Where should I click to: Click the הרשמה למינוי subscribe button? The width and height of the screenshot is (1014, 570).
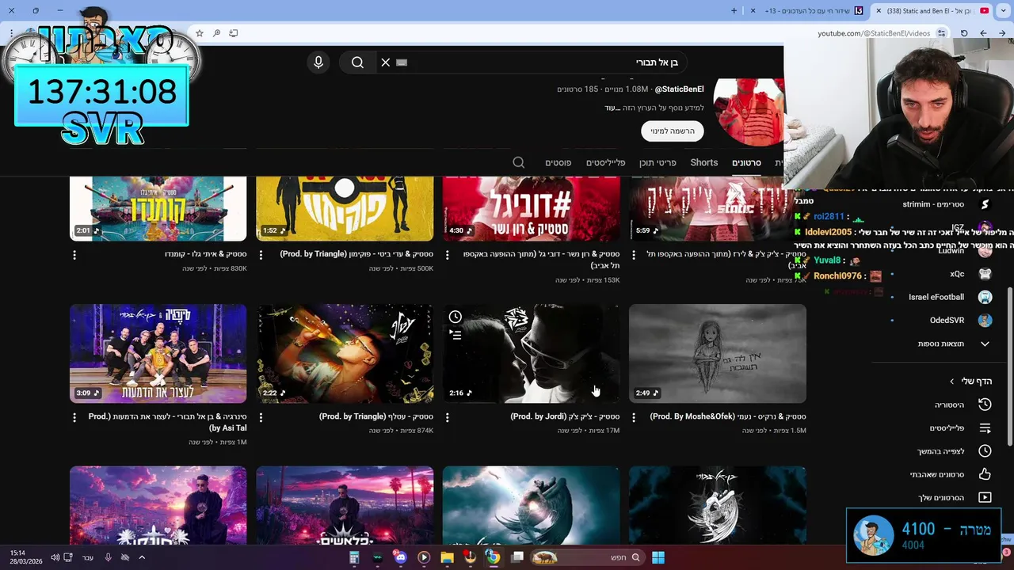[673, 131]
